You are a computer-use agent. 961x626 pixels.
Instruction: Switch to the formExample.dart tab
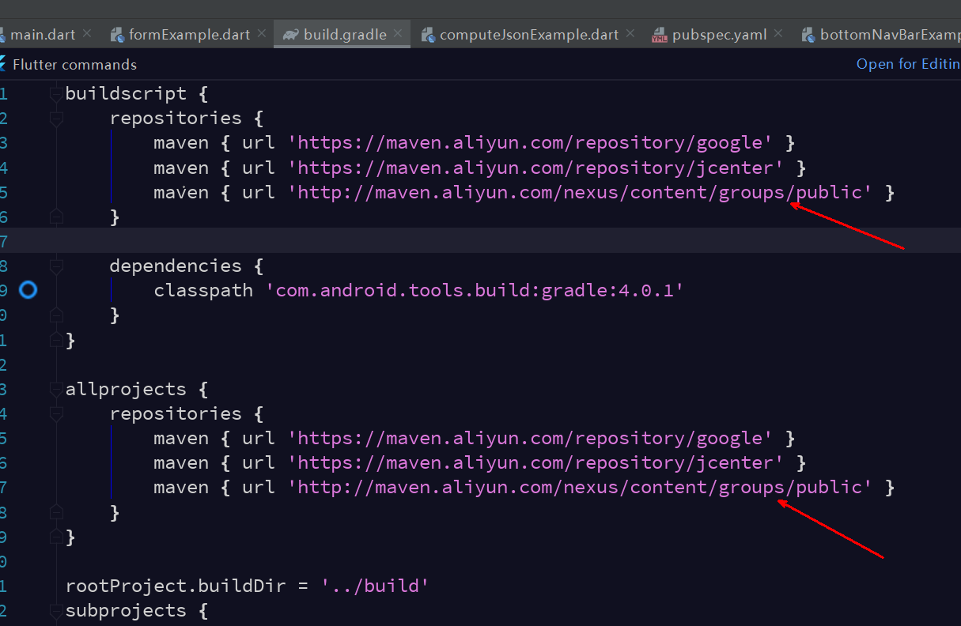(189, 35)
